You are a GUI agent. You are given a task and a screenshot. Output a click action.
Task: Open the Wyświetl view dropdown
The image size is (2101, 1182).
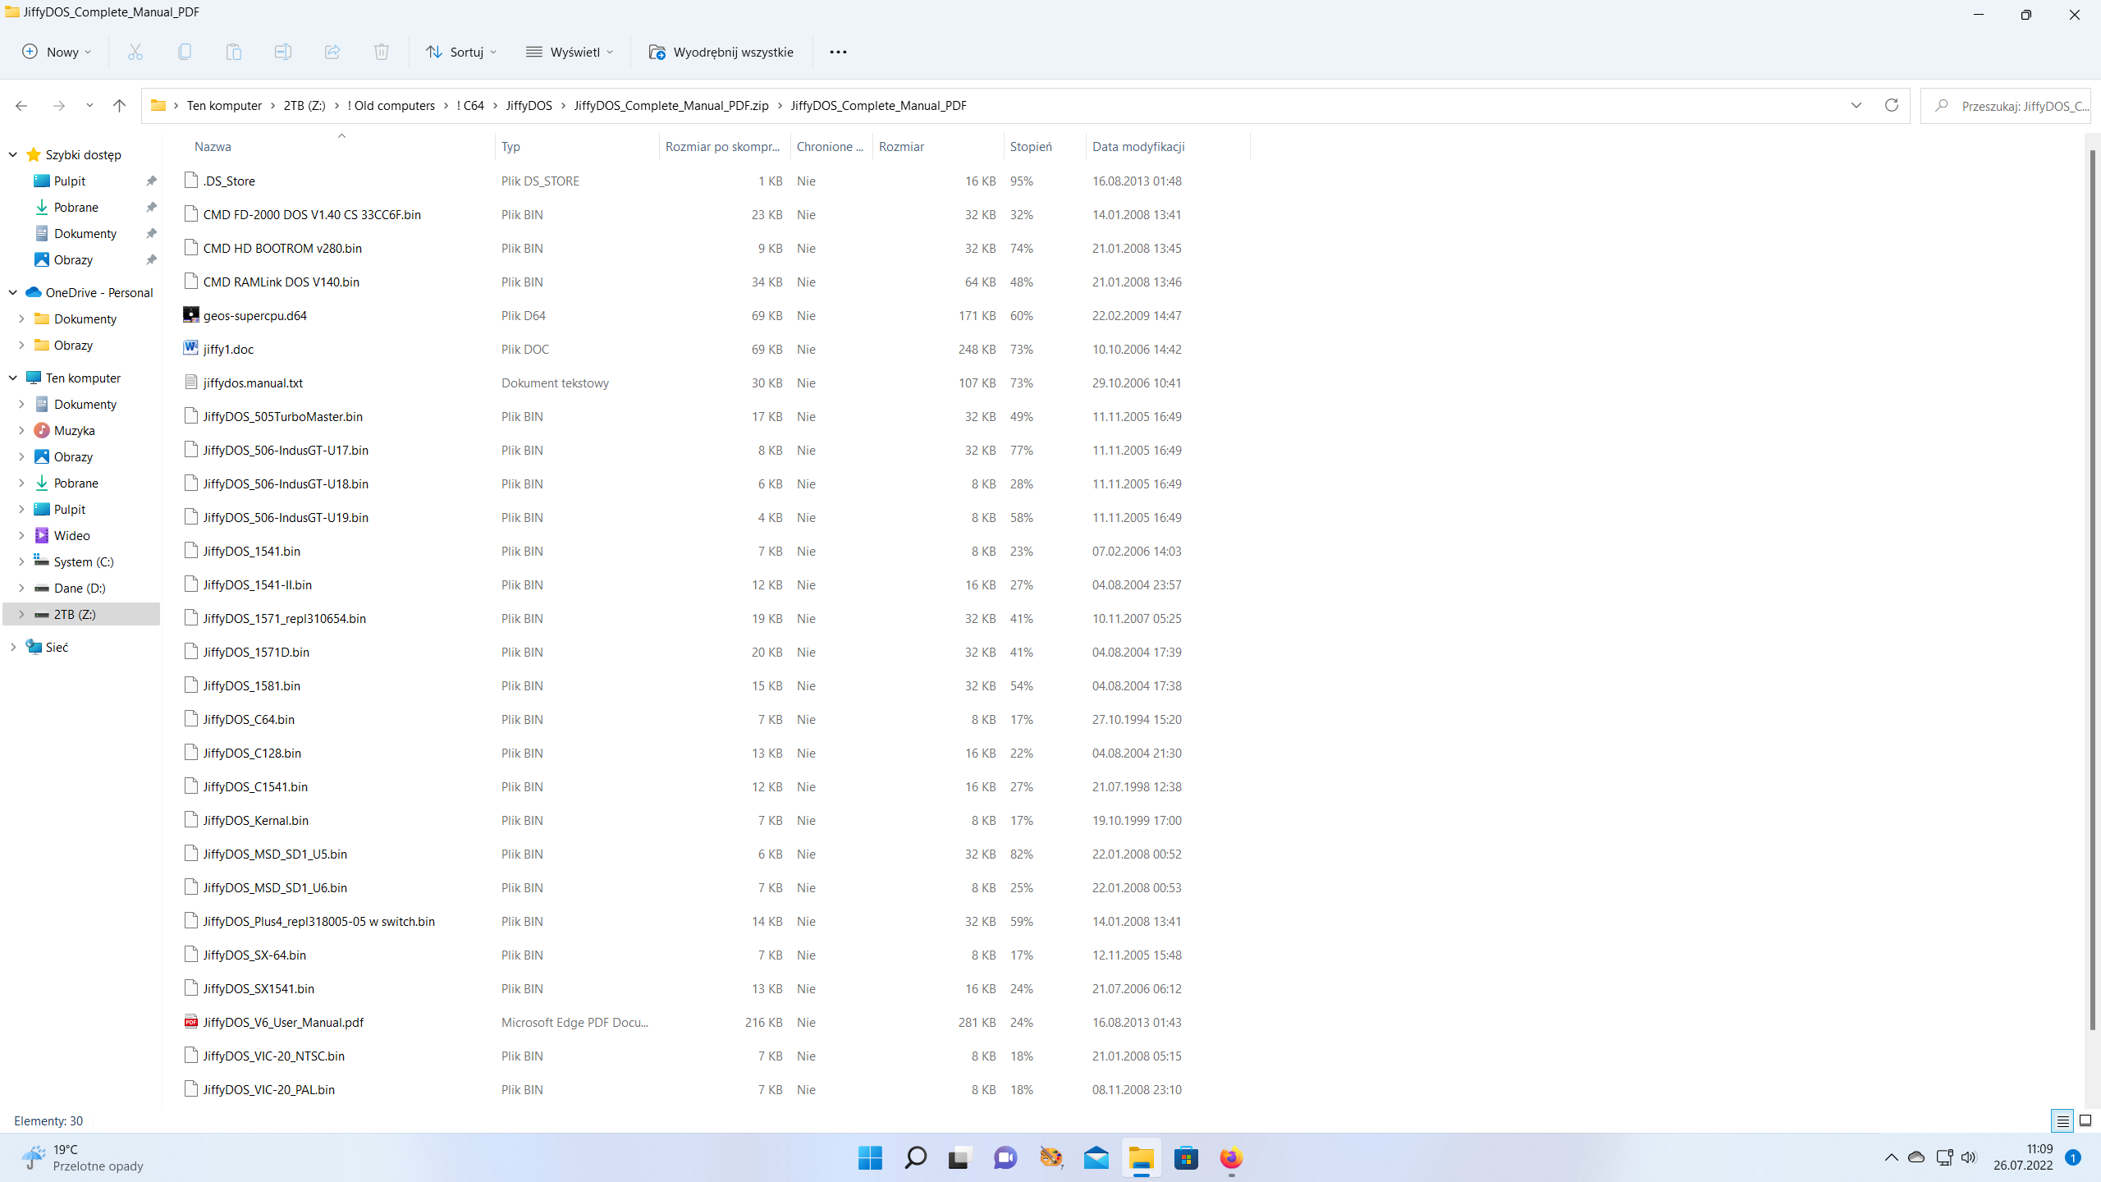pos(570,52)
